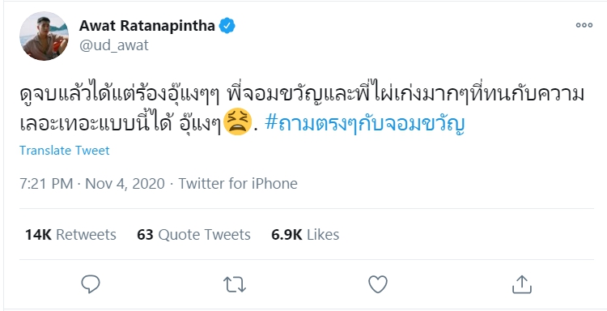Retweet using the circular arrows icon

click(235, 284)
